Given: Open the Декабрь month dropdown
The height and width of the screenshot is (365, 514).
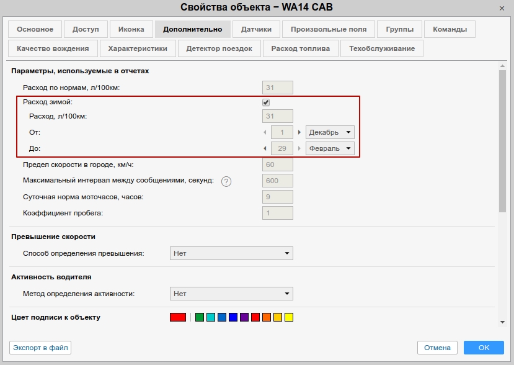Looking at the screenshot, I should pos(330,132).
